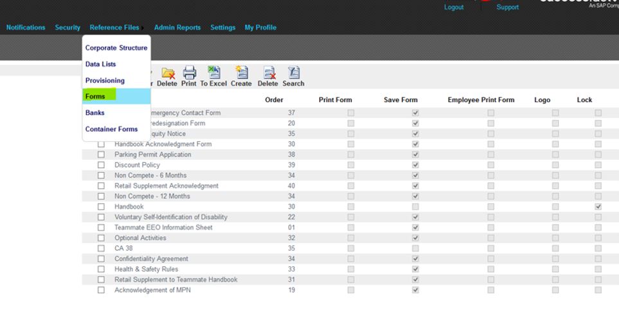Toggle Save Form checkbox for CA 38
Viewport: 619px width, 335px height.
(415, 248)
